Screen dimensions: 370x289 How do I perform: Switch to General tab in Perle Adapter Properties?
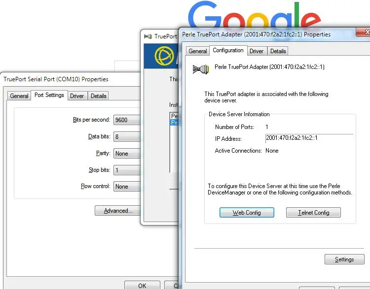(197, 51)
